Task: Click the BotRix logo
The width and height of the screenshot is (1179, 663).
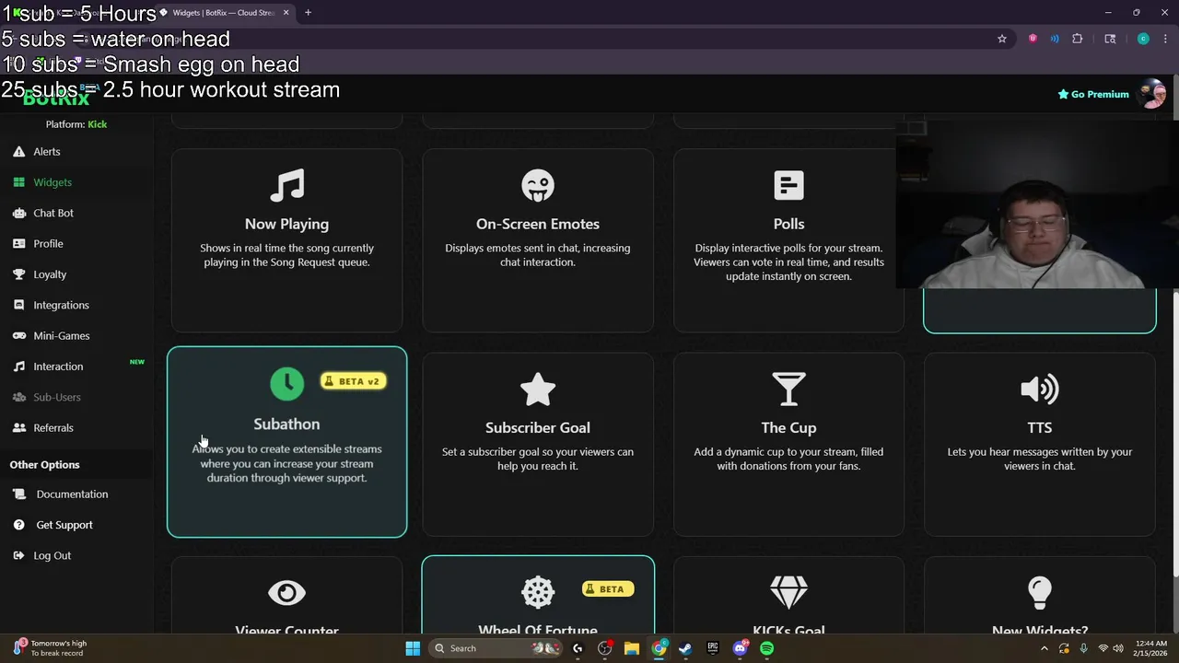Action: pos(56,98)
